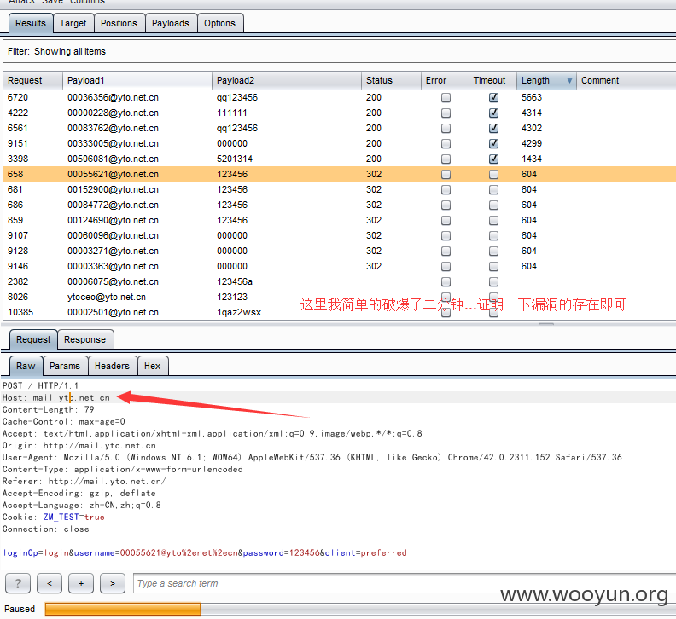Screen dimensions: 676x619
Task: Click the Paused status label
Action: point(20,610)
